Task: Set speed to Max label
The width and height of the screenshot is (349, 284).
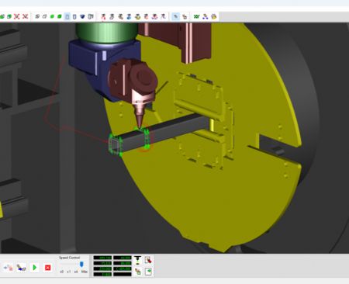Action: coord(85,272)
